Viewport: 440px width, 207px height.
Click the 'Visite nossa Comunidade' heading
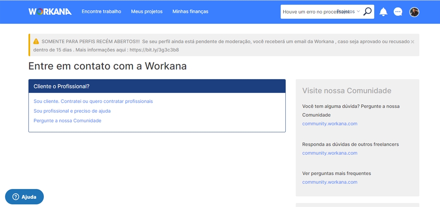(347, 91)
